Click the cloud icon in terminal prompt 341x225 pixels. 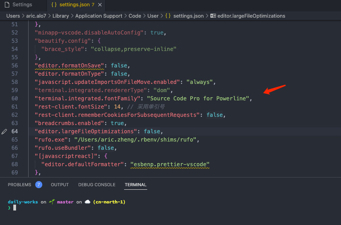tap(87, 202)
